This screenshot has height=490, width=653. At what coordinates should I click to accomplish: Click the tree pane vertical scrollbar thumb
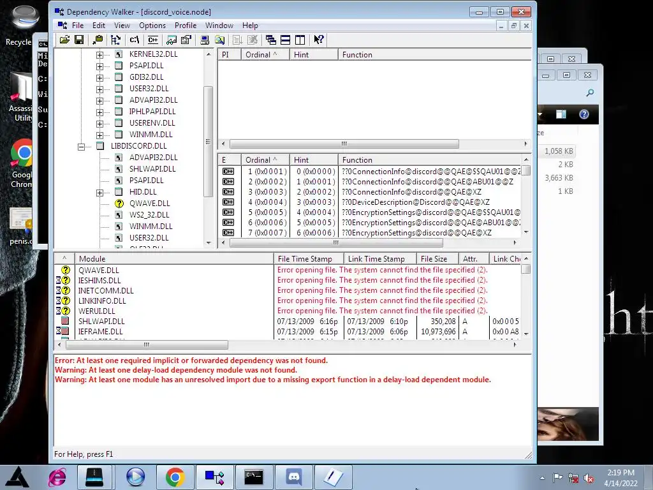click(x=209, y=141)
